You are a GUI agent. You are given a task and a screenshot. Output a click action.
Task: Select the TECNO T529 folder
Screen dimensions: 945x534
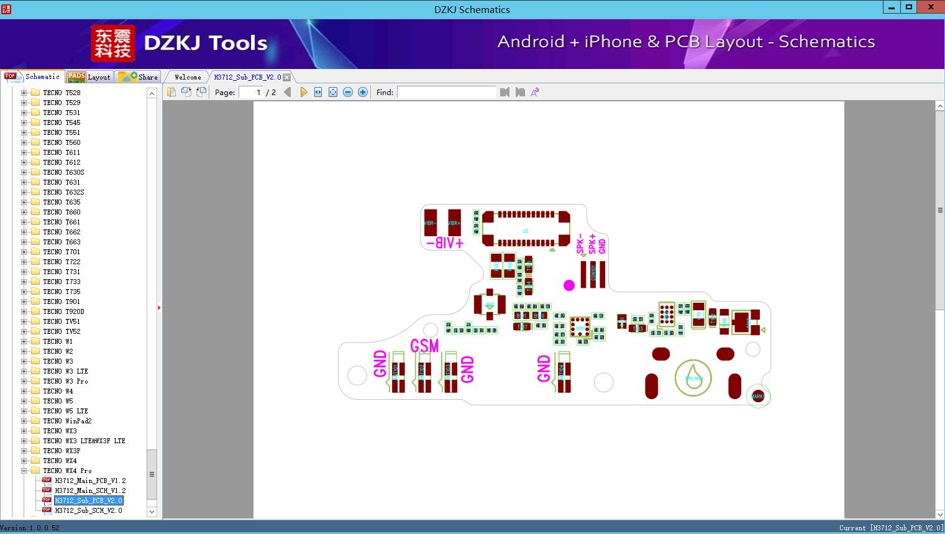[x=62, y=103]
